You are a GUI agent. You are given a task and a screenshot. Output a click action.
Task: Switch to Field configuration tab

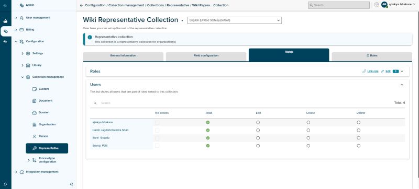point(206,56)
